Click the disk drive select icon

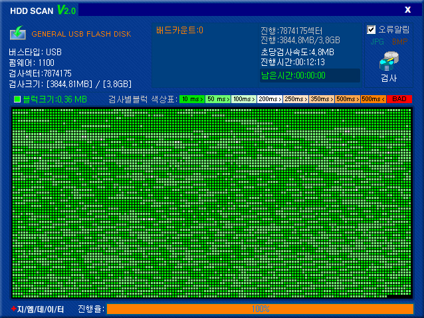[18, 33]
